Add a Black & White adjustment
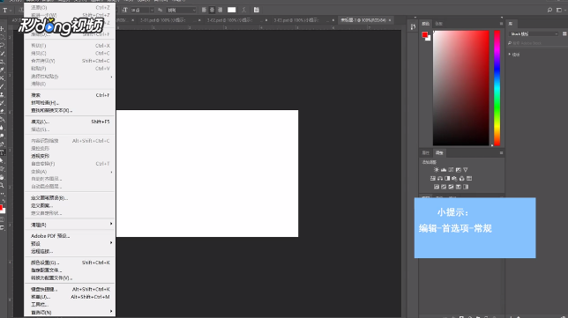This screenshot has height=318, width=568. click(x=447, y=178)
